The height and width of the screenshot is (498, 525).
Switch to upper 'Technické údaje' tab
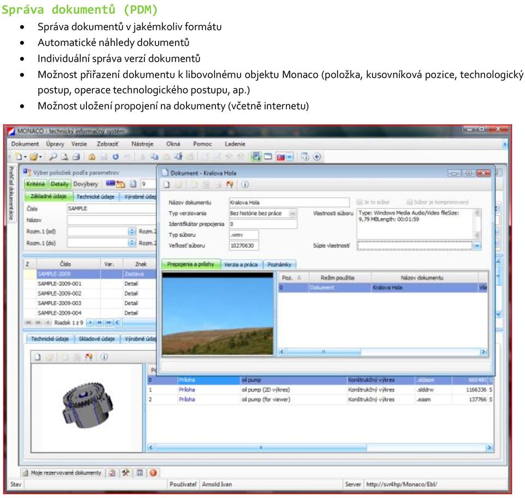(95, 196)
